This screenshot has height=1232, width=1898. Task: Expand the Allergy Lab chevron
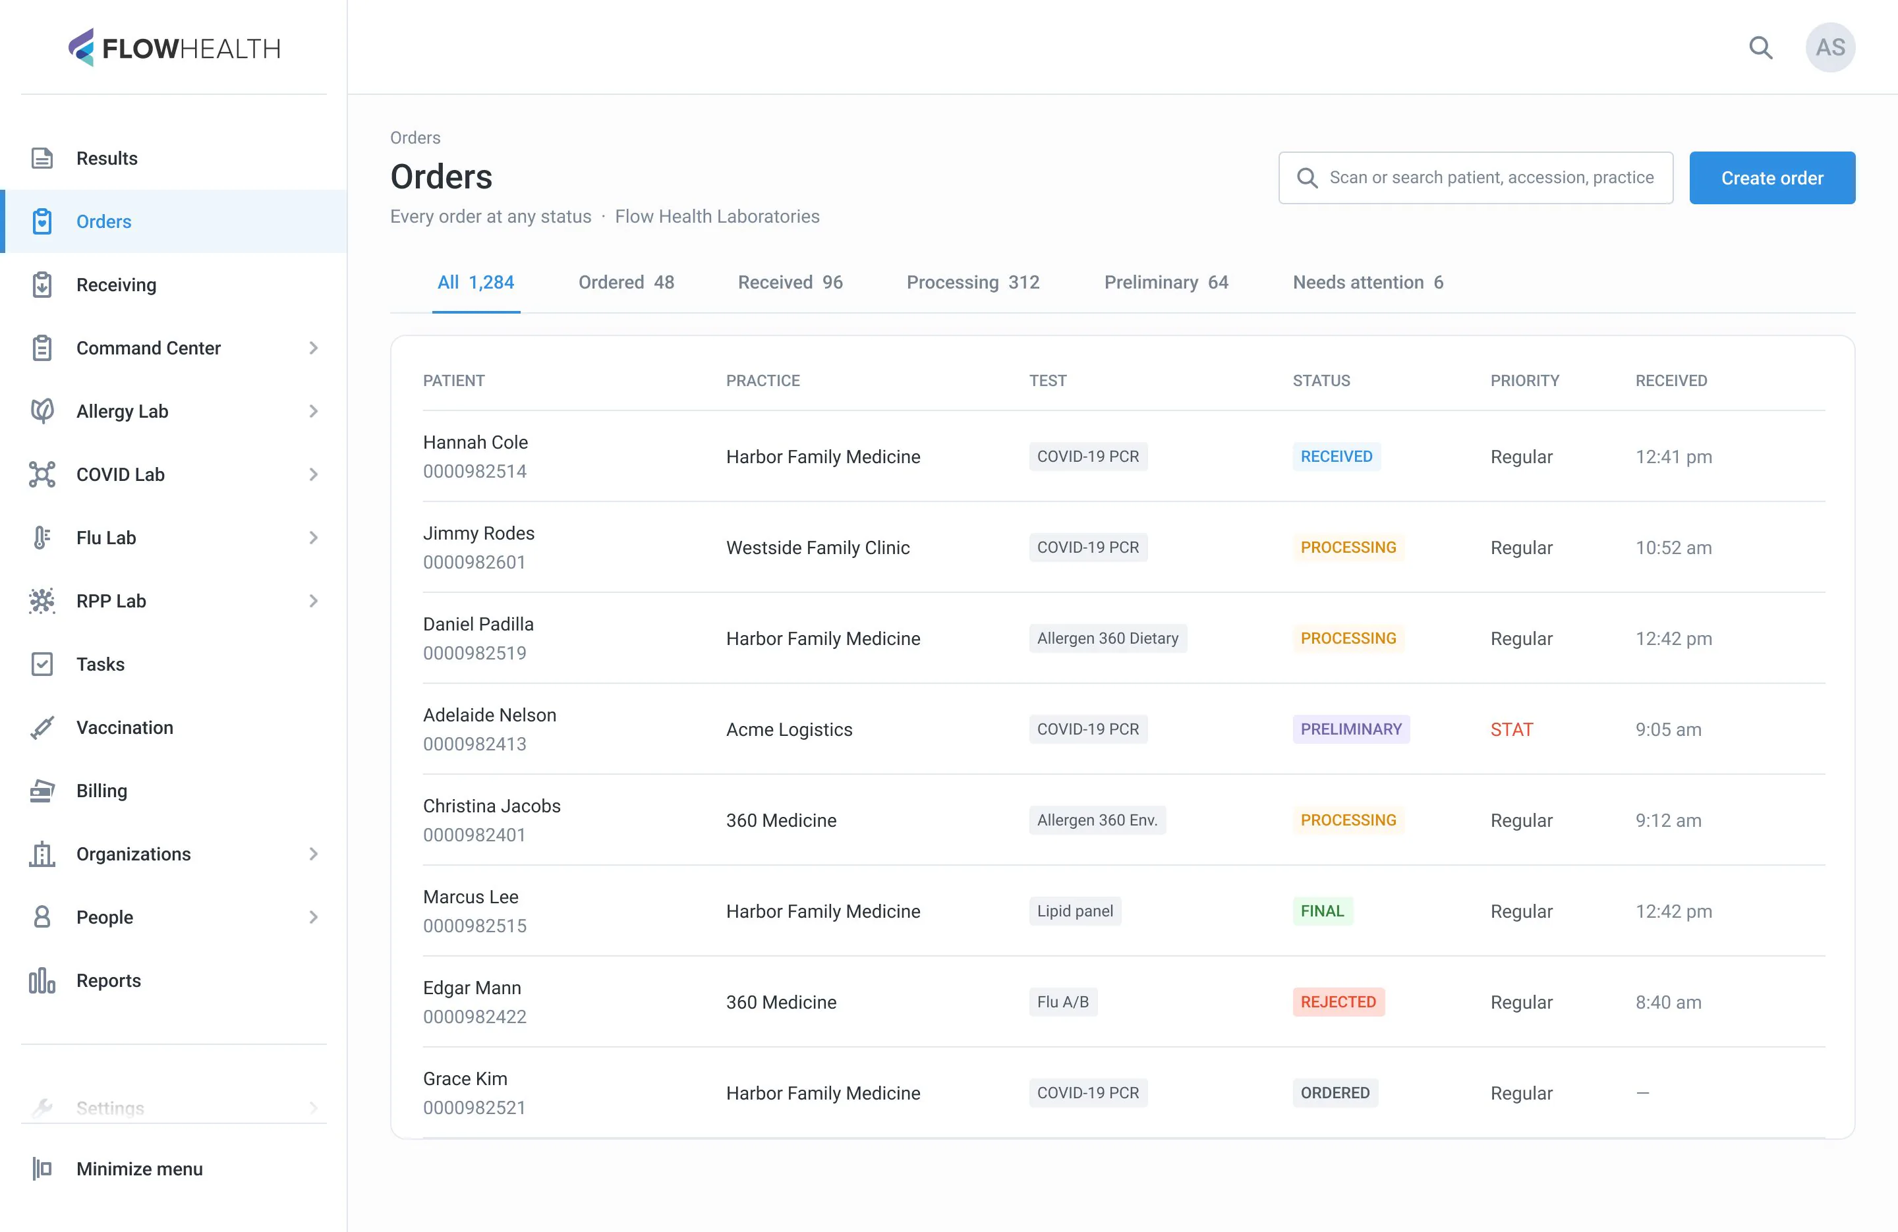point(314,410)
